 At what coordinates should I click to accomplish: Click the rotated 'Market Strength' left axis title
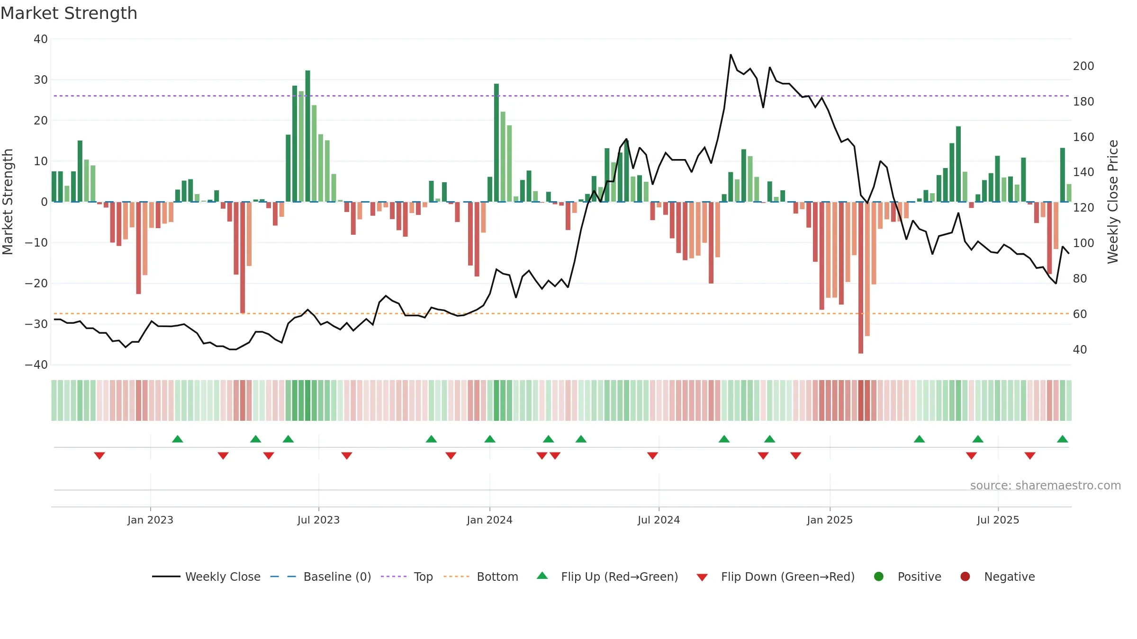pyautogui.click(x=8, y=202)
